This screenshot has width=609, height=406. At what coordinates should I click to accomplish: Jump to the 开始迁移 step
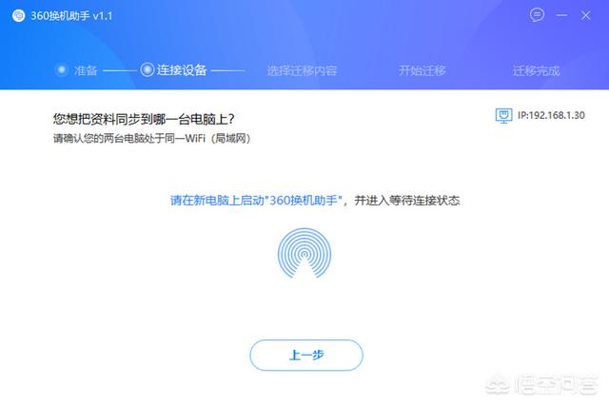pyautogui.click(x=422, y=70)
